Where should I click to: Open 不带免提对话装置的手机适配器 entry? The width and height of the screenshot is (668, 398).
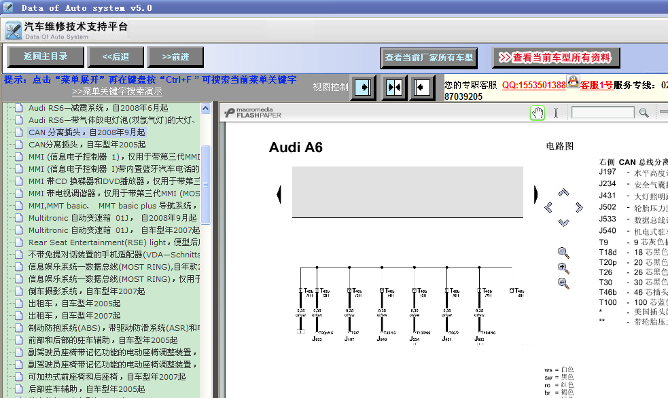113,255
